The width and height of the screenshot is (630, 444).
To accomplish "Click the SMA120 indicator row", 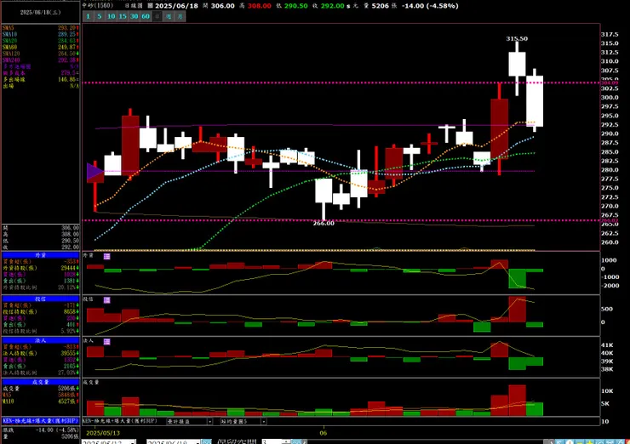I will (41, 54).
